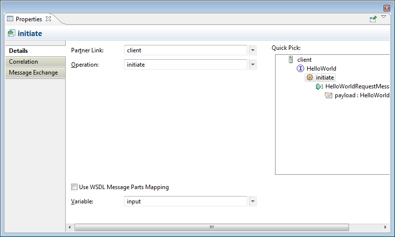Click the horizontal scrollbar thumb

[211, 227]
